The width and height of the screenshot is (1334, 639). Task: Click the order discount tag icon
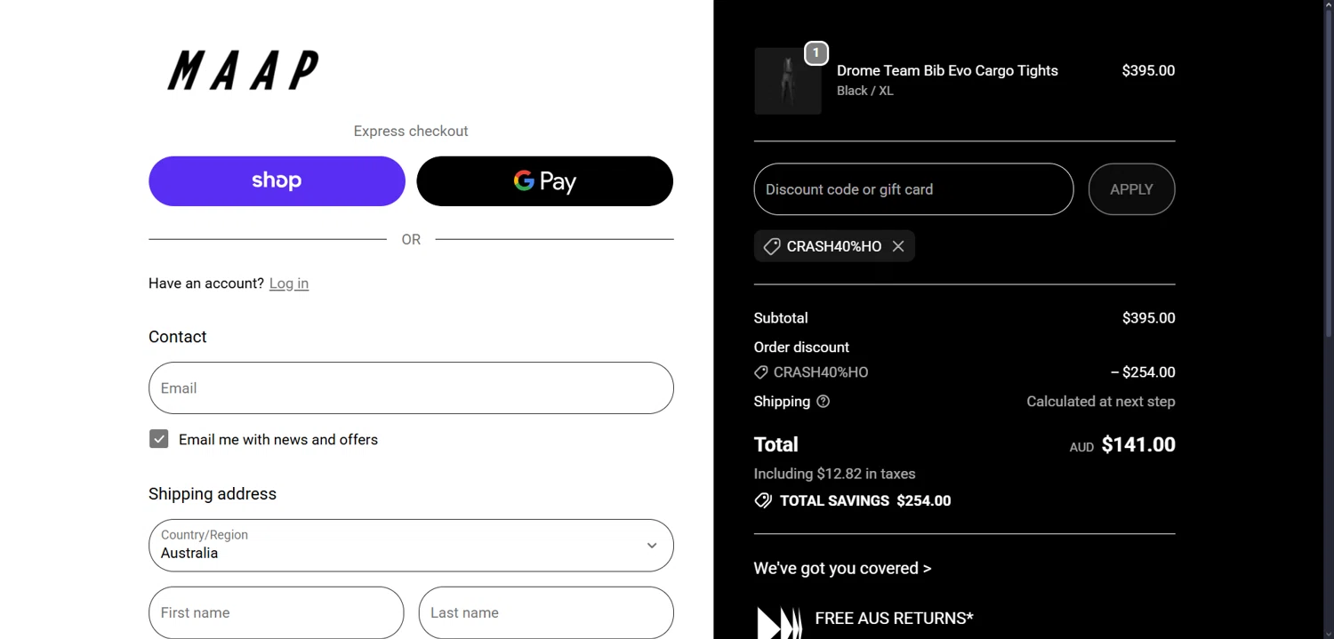[760, 372]
